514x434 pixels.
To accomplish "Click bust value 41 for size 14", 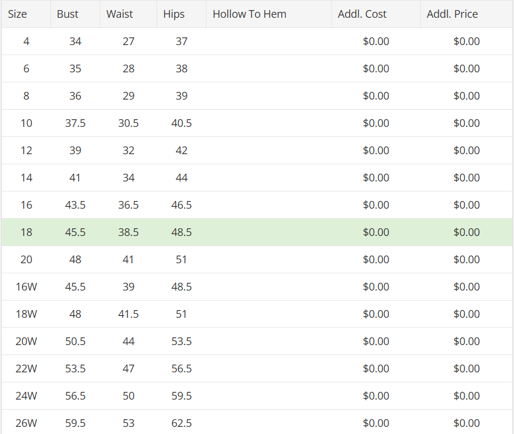I will [x=75, y=177].
